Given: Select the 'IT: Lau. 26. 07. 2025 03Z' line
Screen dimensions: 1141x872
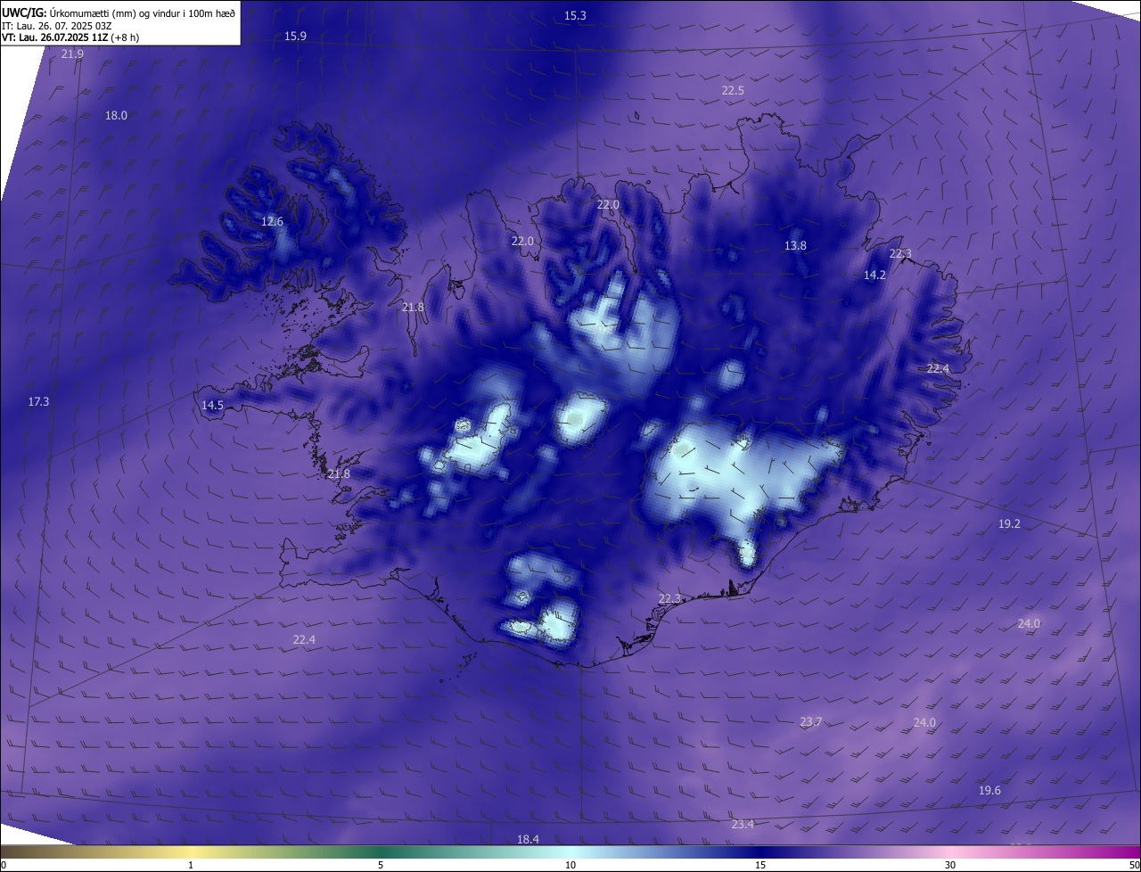Looking at the screenshot, I should pos(58,25).
